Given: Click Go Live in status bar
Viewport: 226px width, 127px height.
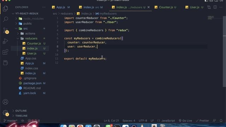Looking at the screenshot, I should (x=185, y=121).
